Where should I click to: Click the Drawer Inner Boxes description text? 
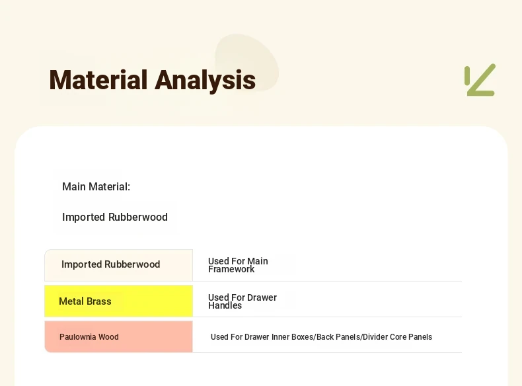(x=321, y=337)
